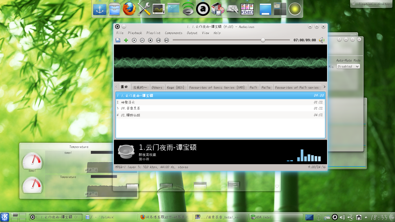Open the disc burning application in dock
Screen dimensions: 395x222
click(x=218, y=9)
